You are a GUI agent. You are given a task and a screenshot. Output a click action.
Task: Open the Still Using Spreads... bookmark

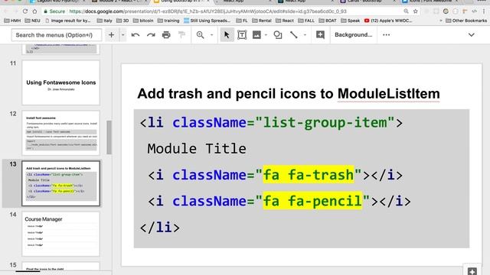(207, 21)
